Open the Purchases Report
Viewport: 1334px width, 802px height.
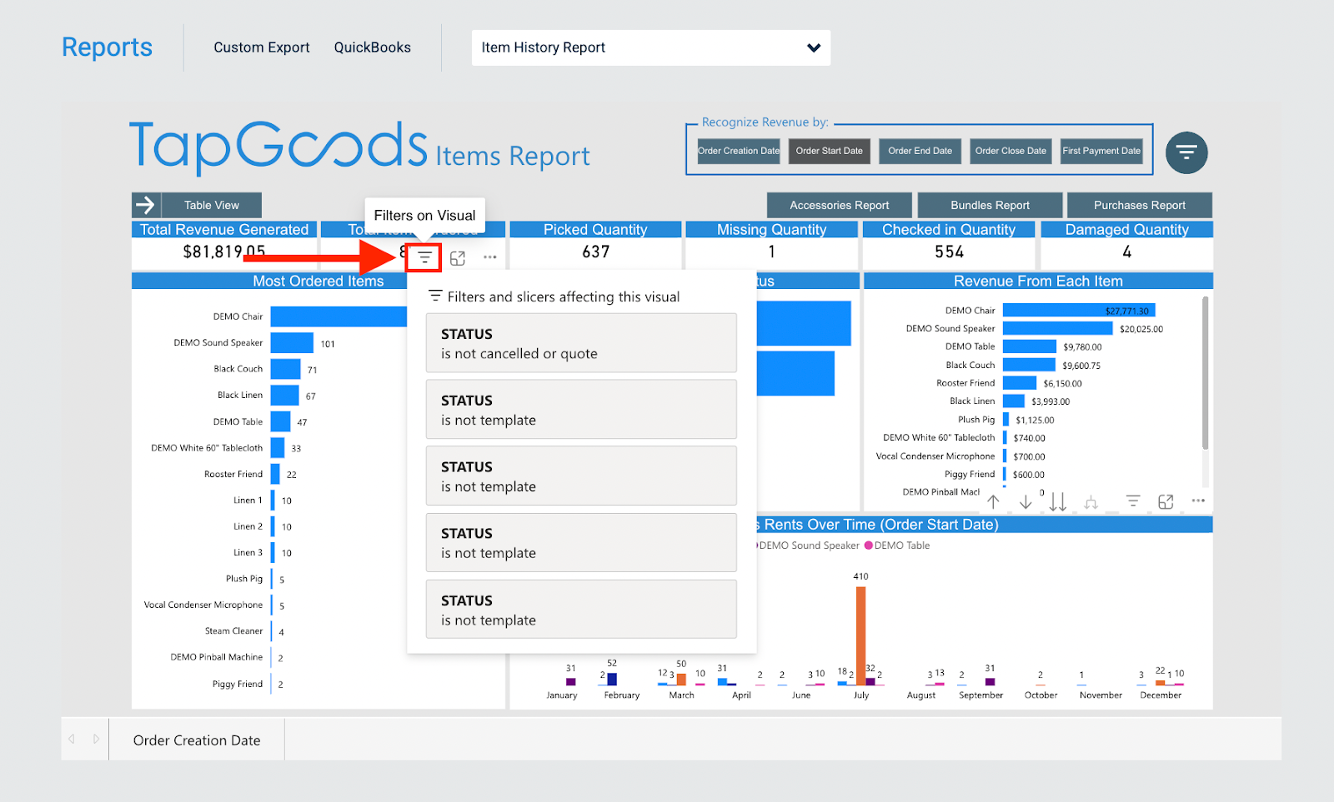1139,204
